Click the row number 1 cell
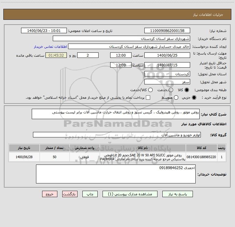The width and height of the screenshot is (235, 227). 222,157
